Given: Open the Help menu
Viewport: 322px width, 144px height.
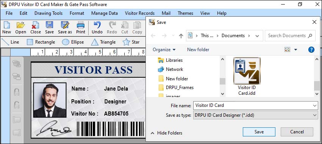Looking at the screenshot, I should point(222,13).
